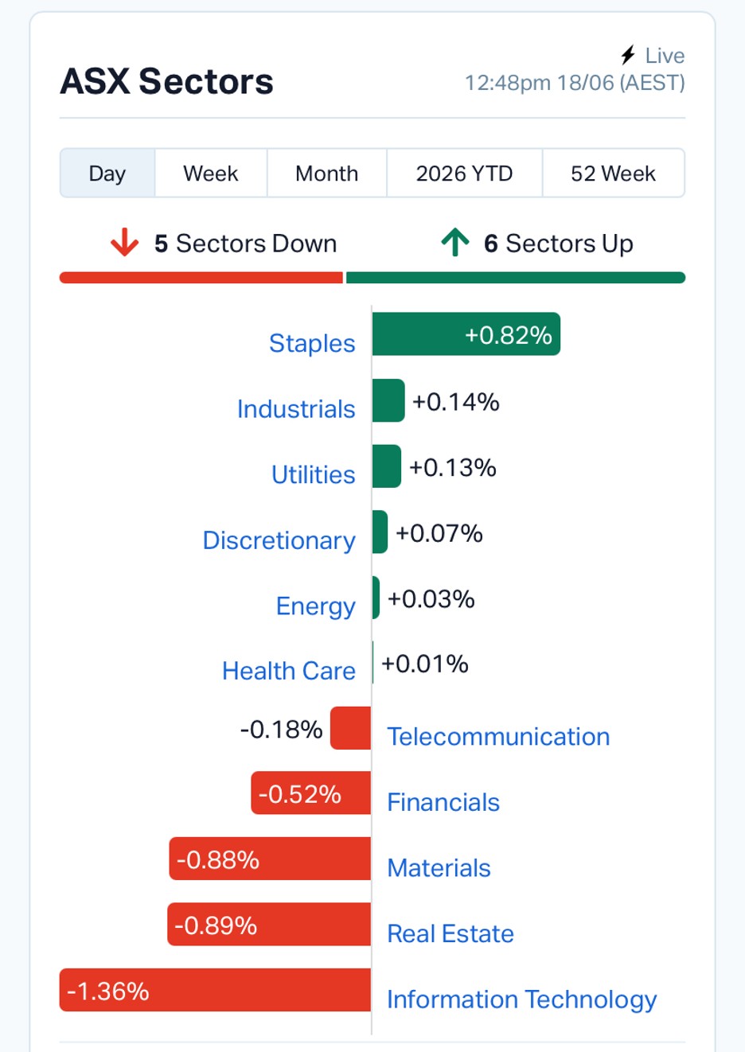The height and width of the screenshot is (1052, 745).
Task: Open the Real Estate sector link
Action: (x=451, y=933)
